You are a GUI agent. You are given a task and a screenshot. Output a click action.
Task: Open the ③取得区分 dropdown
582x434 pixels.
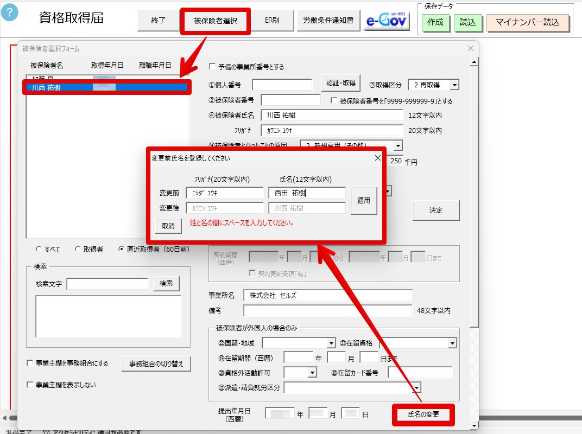tap(455, 85)
